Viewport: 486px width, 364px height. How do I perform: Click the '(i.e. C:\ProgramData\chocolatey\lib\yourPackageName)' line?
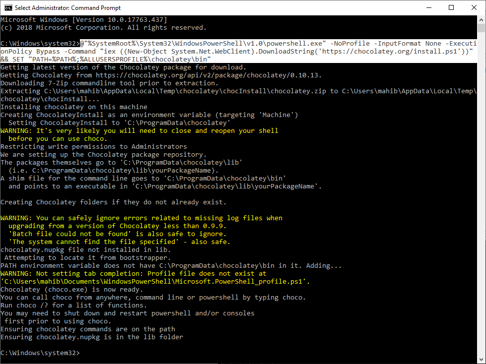(114, 171)
